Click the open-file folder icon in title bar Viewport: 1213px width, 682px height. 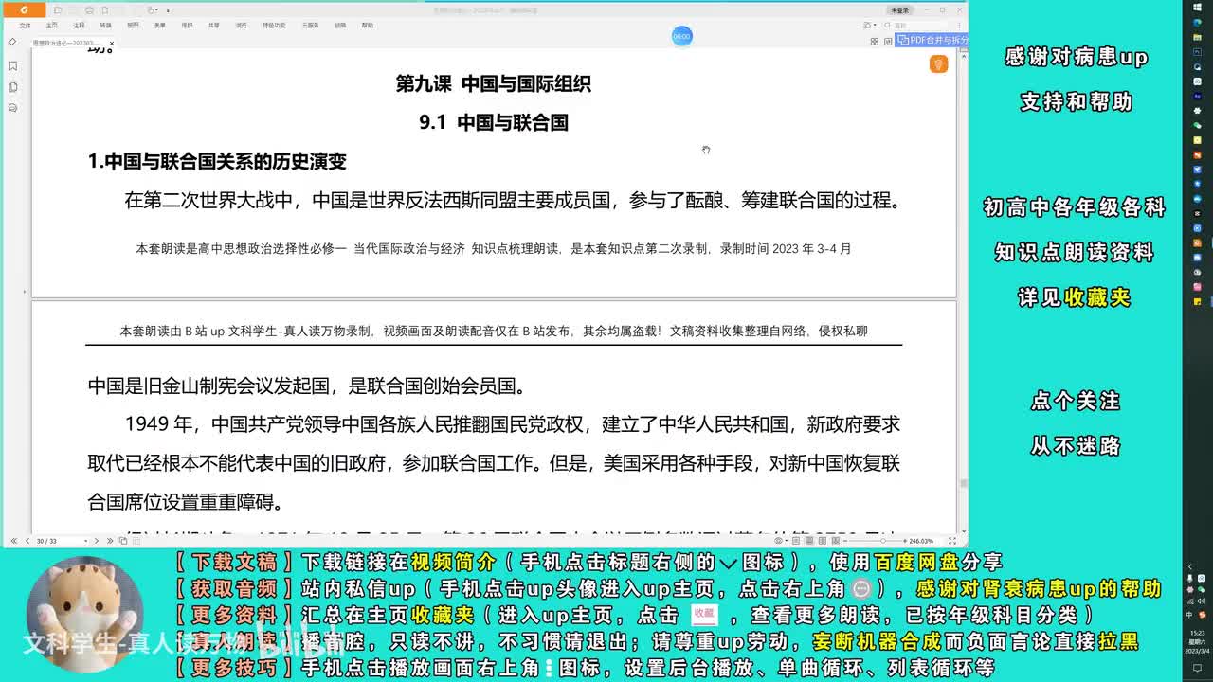pyautogui.click(x=58, y=10)
